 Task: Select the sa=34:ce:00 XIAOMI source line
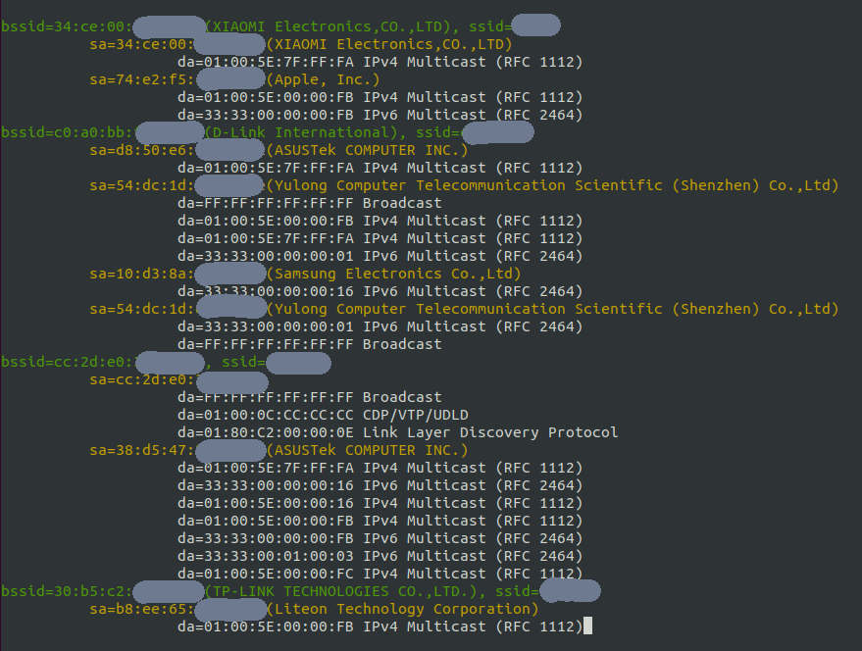[301, 44]
